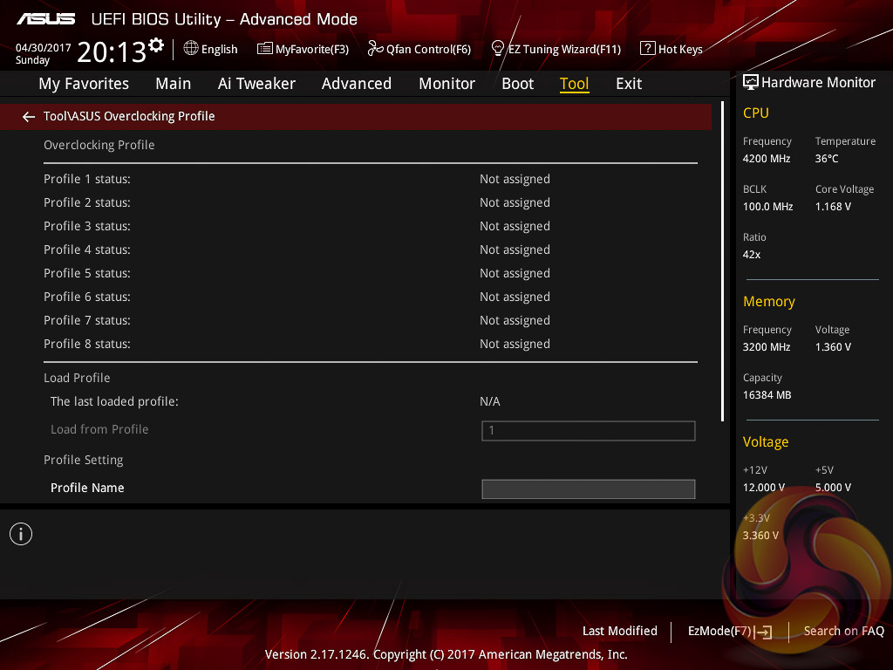Click MyFavorite(F3) label
The height and width of the screenshot is (670, 893).
point(312,50)
